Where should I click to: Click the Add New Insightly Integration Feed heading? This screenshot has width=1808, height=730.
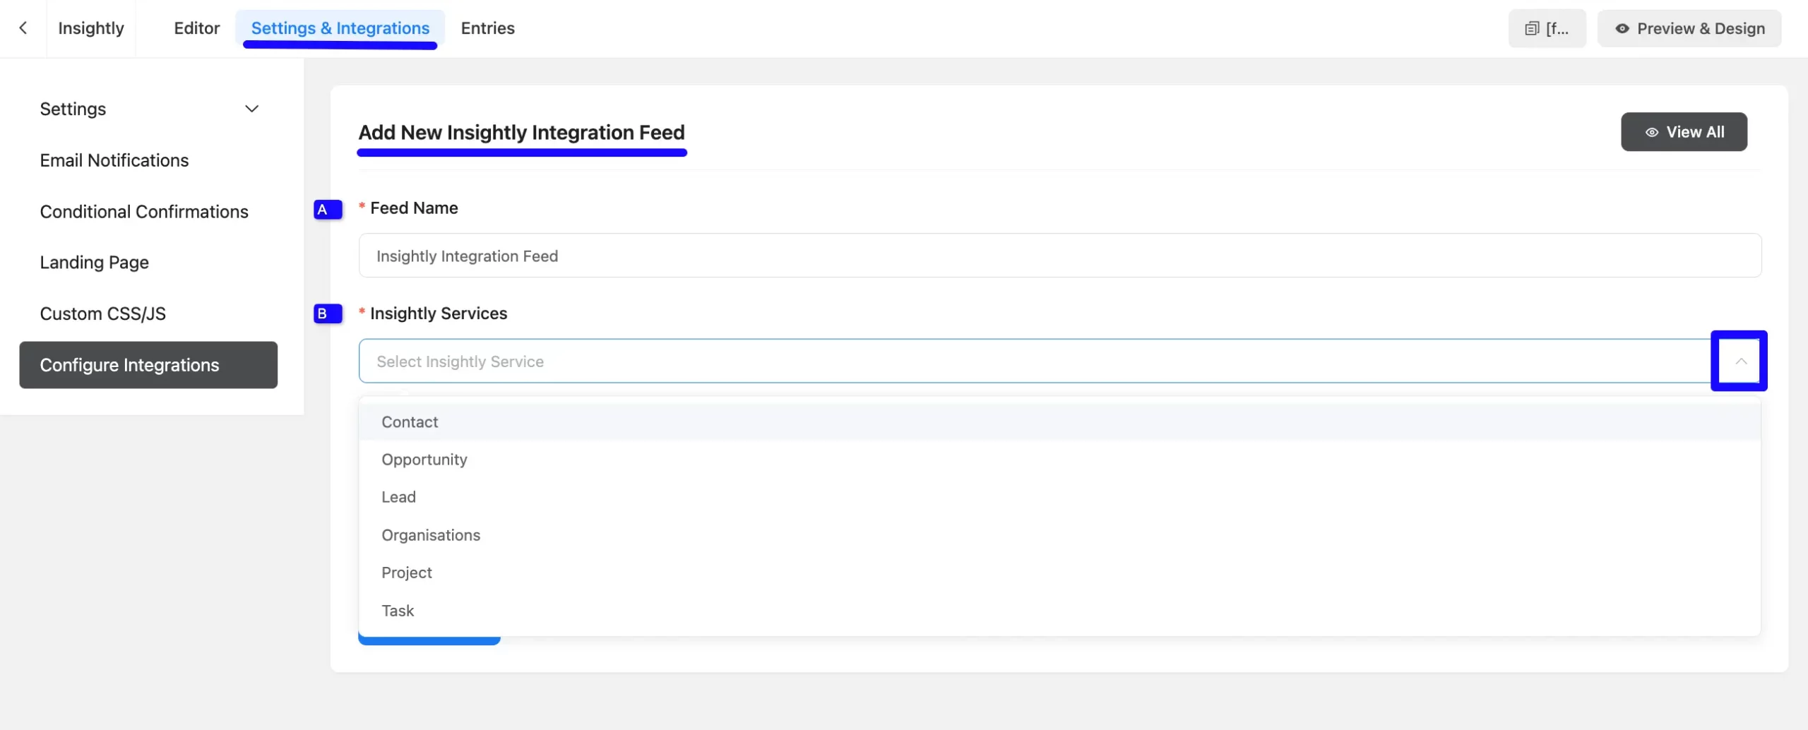tap(521, 133)
